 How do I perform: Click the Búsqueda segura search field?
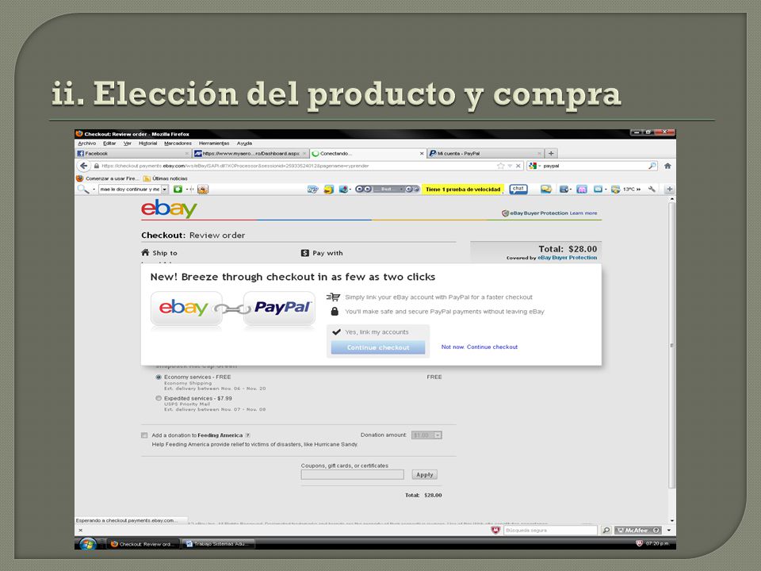[550, 531]
